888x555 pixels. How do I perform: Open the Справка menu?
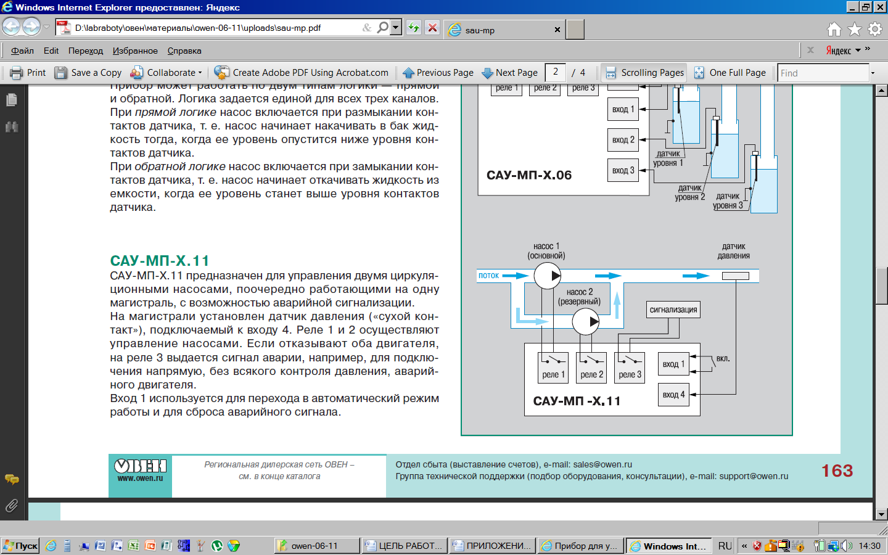pos(184,51)
